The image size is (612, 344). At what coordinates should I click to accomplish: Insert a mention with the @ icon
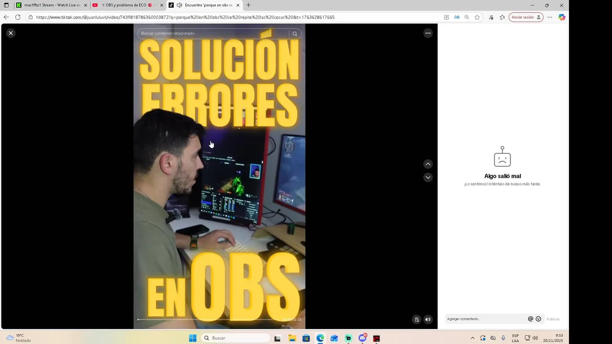point(530,319)
